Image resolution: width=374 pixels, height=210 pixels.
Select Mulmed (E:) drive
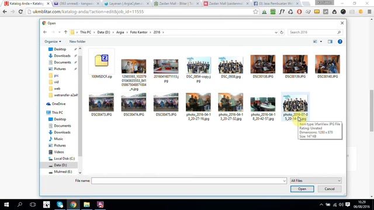tap(63, 171)
